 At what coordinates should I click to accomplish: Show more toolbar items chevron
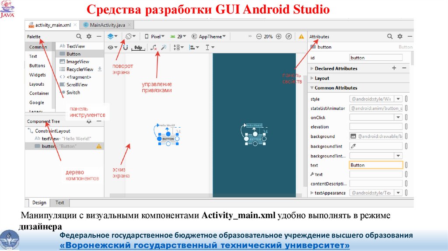tap(250, 36)
